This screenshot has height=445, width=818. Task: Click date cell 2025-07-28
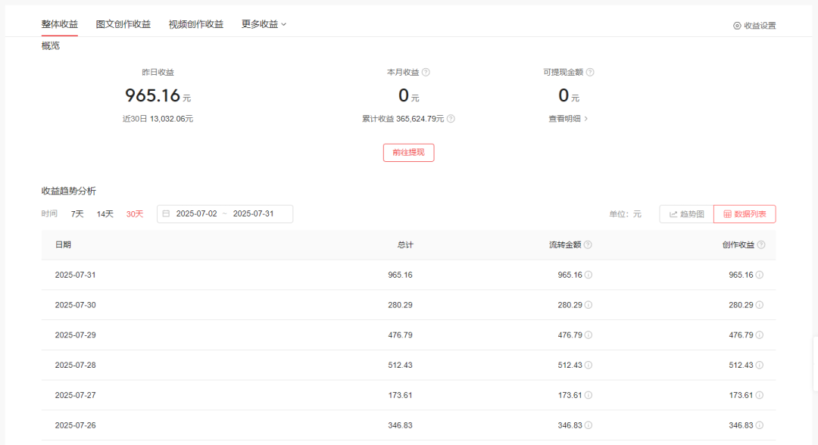tap(75, 366)
